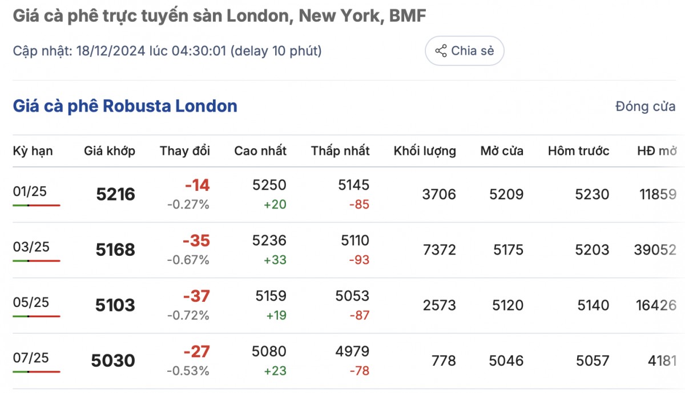Open the 07/25 contract row
This screenshot has height=393, width=685.
[31, 358]
